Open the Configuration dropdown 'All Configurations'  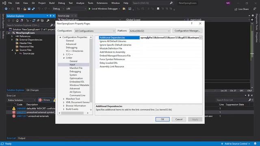[95, 31]
